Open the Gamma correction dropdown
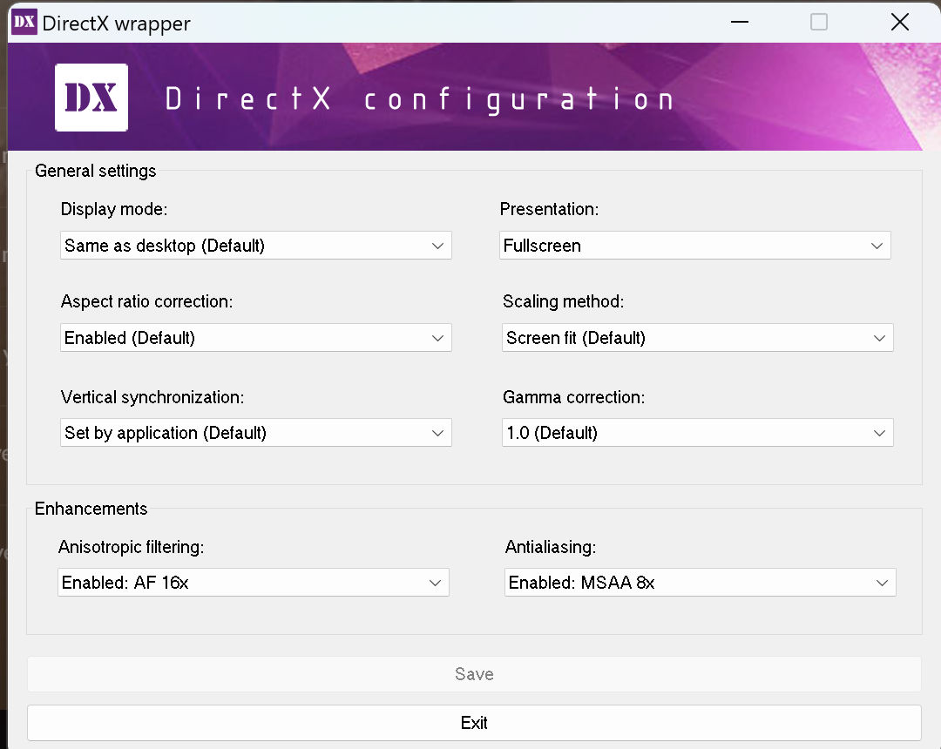This screenshot has width=941, height=749. click(x=697, y=432)
